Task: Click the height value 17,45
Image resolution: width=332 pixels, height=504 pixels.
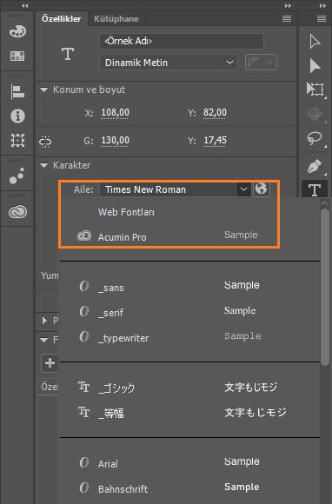Action: point(215,141)
